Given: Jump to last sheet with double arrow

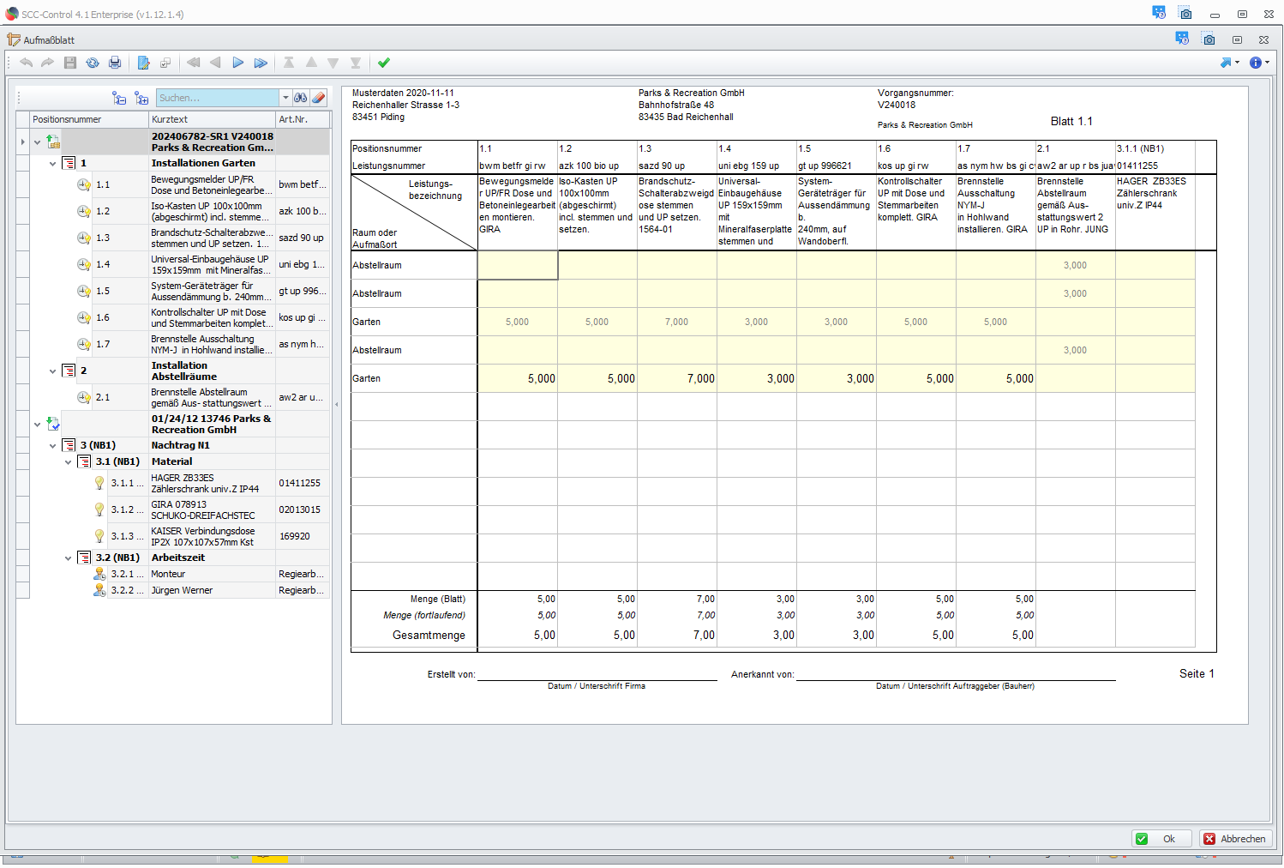Looking at the screenshot, I should point(261,63).
